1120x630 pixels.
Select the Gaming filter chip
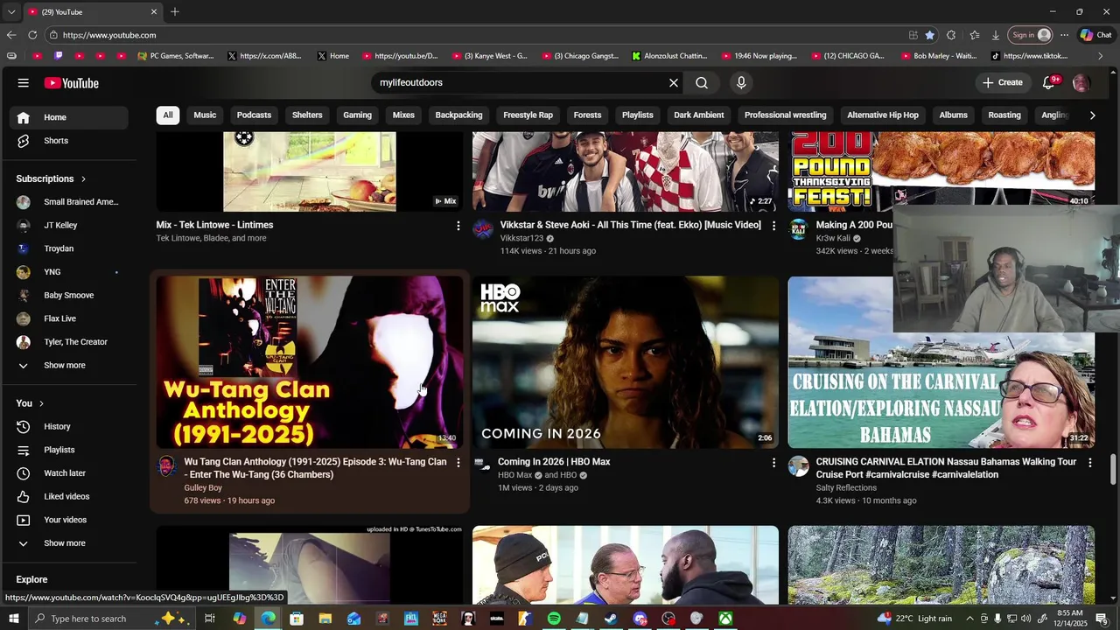(x=357, y=115)
